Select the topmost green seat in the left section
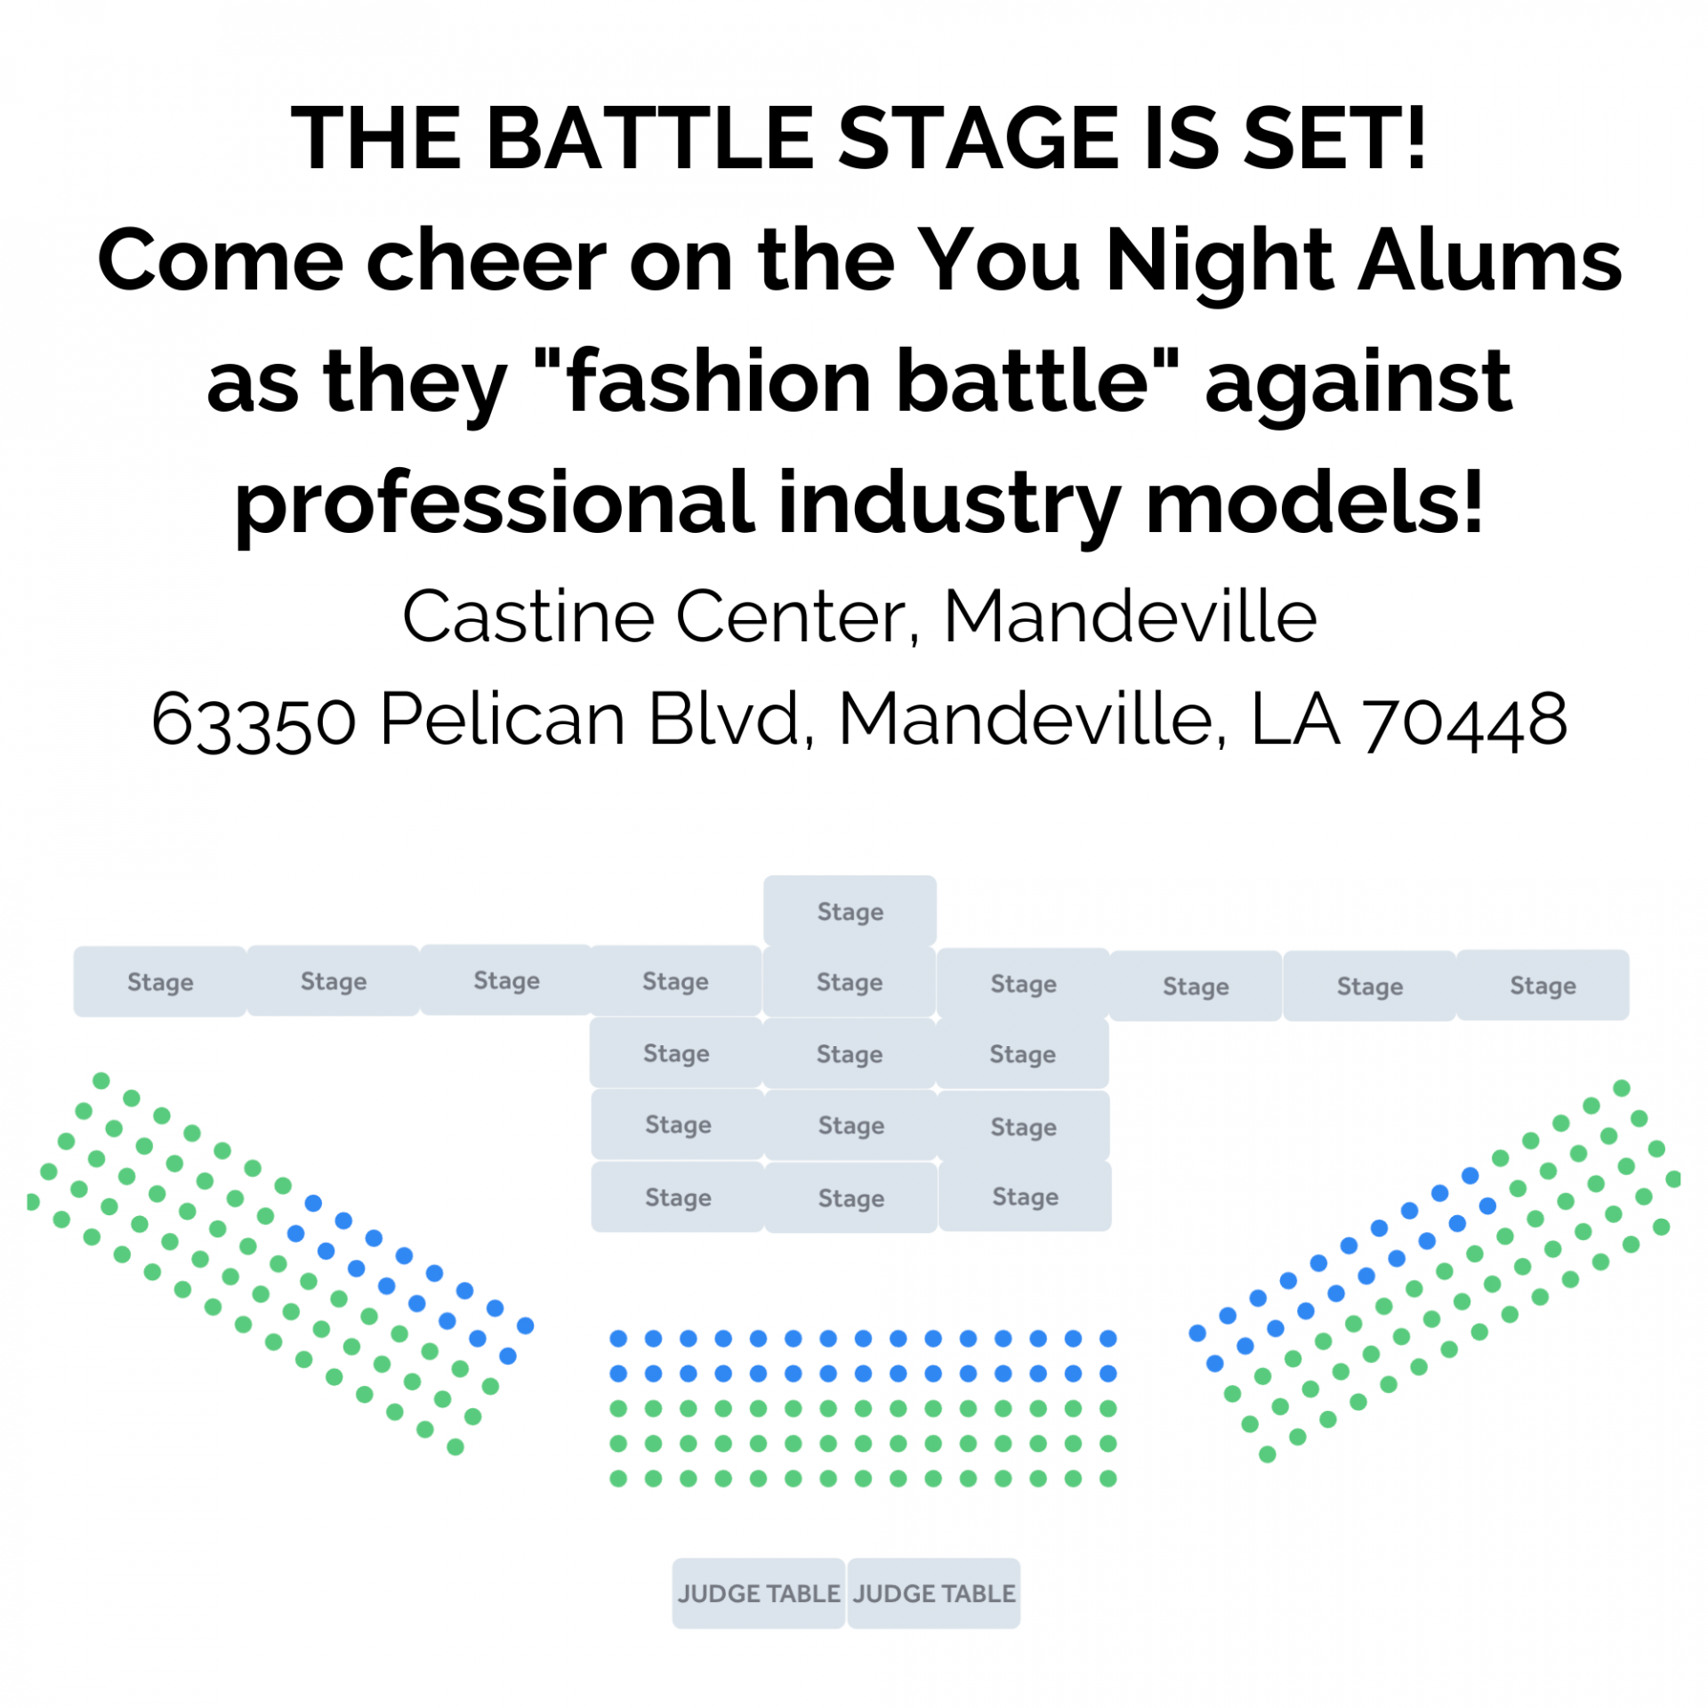Screen dimensions: 1708x1708 (x=101, y=1081)
